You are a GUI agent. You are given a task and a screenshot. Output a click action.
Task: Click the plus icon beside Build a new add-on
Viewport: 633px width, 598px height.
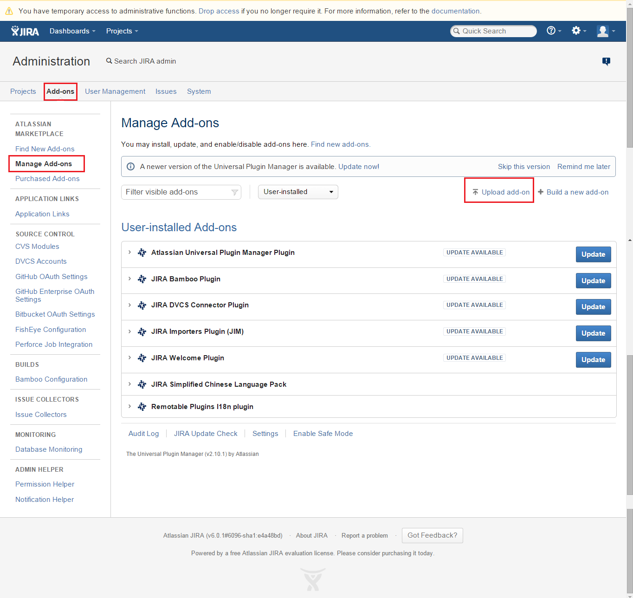click(541, 192)
